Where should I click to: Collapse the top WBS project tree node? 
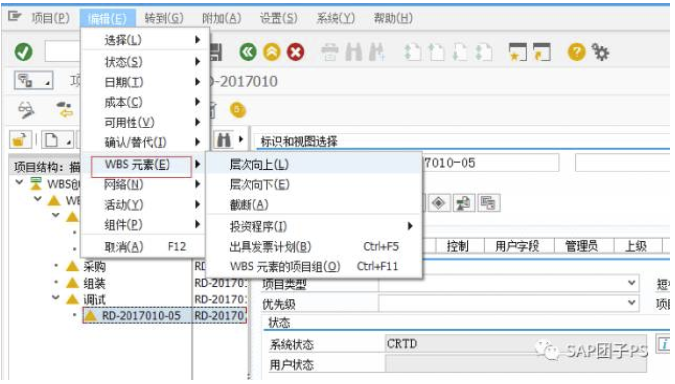(20, 183)
